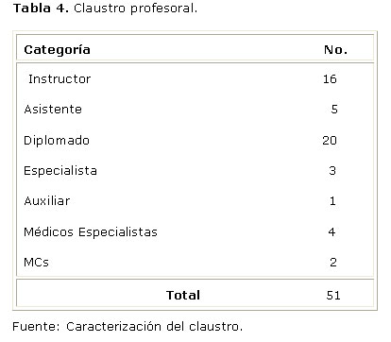The width and height of the screenshot is (391, 342).
Task: Click the value 5 for Asistente
Action: pos(334,110)
